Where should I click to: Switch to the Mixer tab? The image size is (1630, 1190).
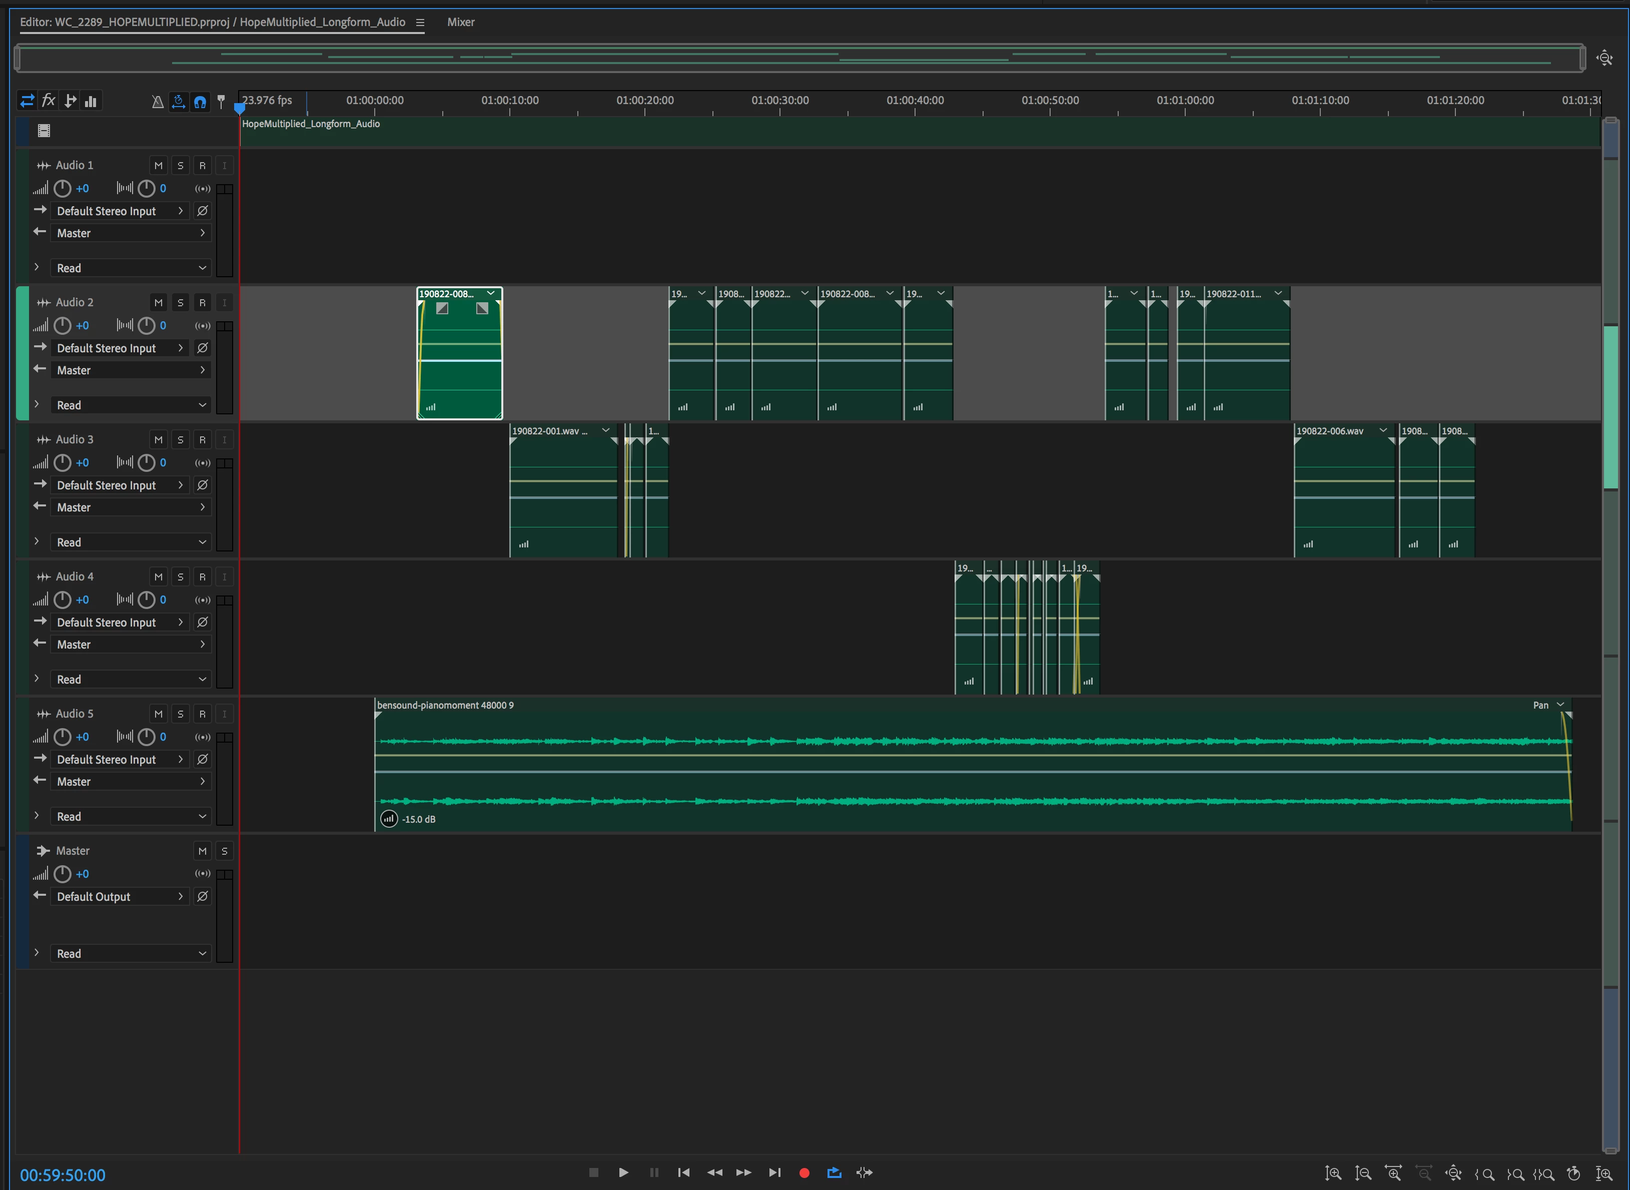[460, 23]
